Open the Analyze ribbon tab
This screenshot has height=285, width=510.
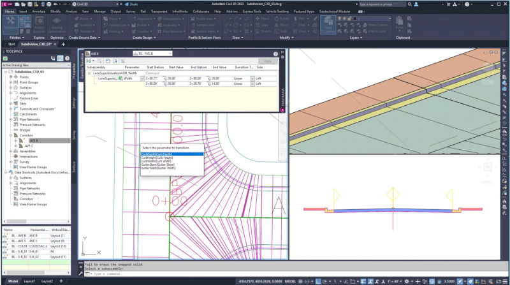point(71,11)
